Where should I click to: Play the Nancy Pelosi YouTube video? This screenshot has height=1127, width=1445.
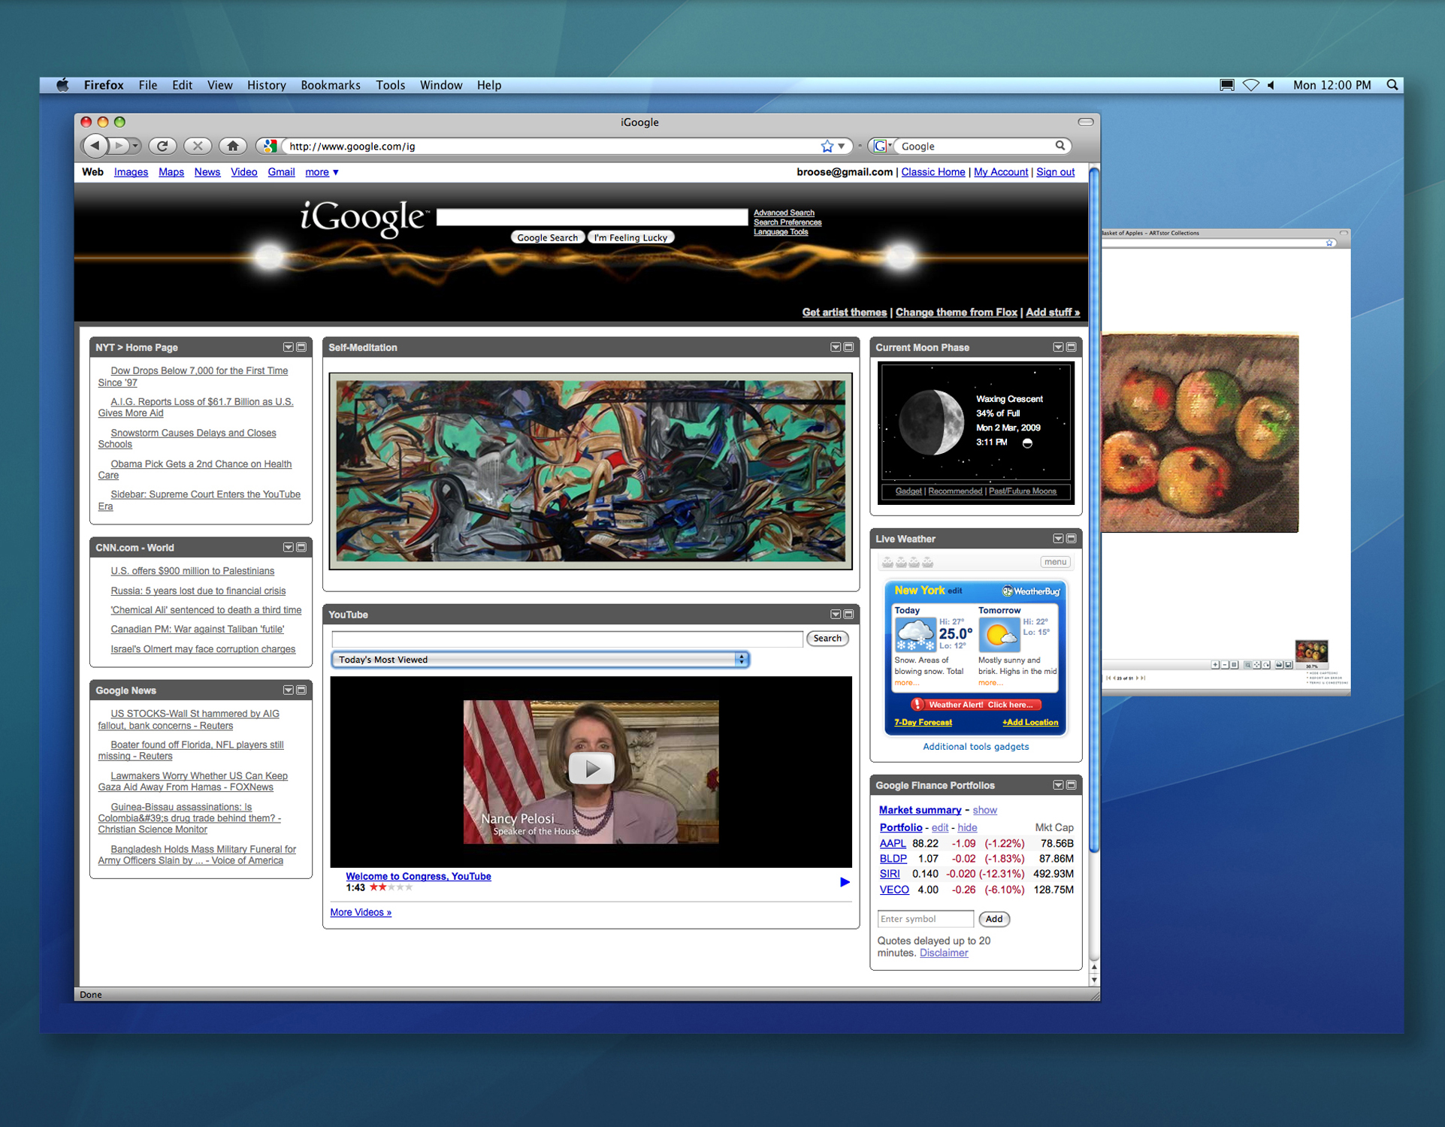point(591,769)
